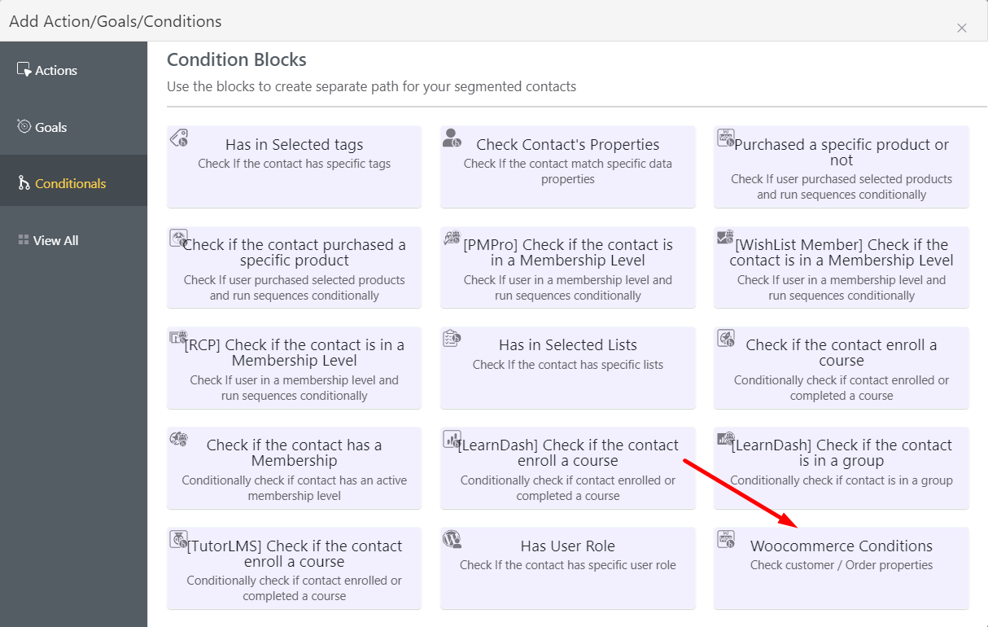Click the WishList Member block icon
988x627 pixels.
(726, 238)
